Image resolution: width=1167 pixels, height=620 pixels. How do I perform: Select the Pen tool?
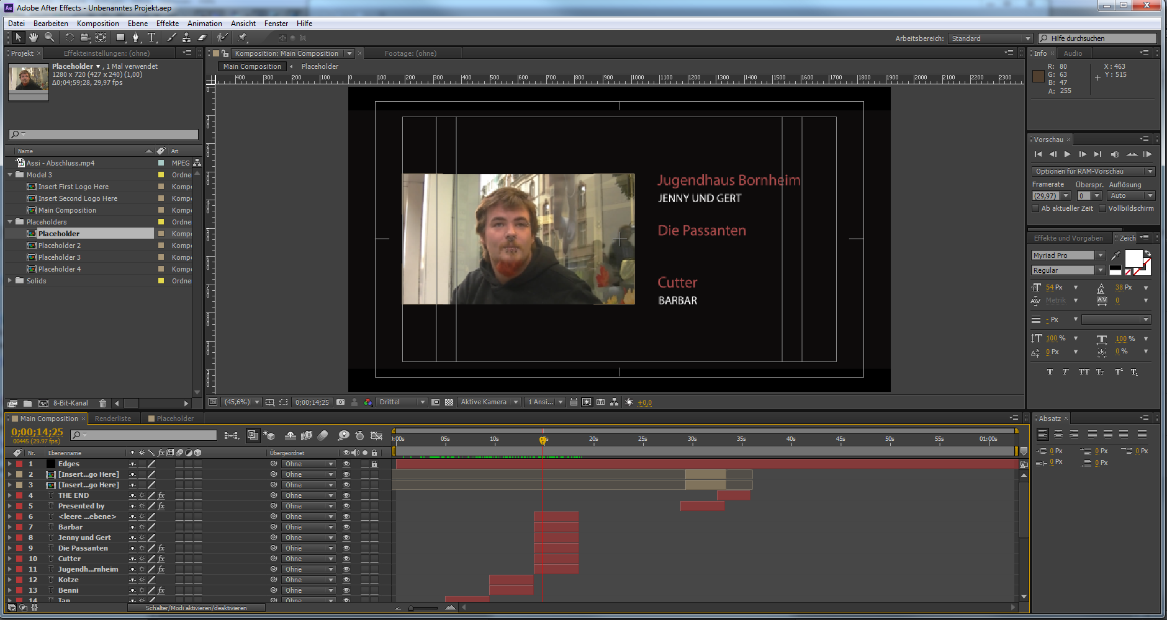coord(136,38)
